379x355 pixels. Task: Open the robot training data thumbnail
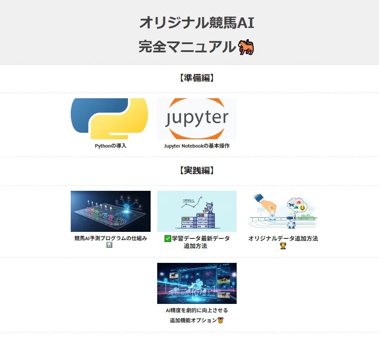pos(197,211)
